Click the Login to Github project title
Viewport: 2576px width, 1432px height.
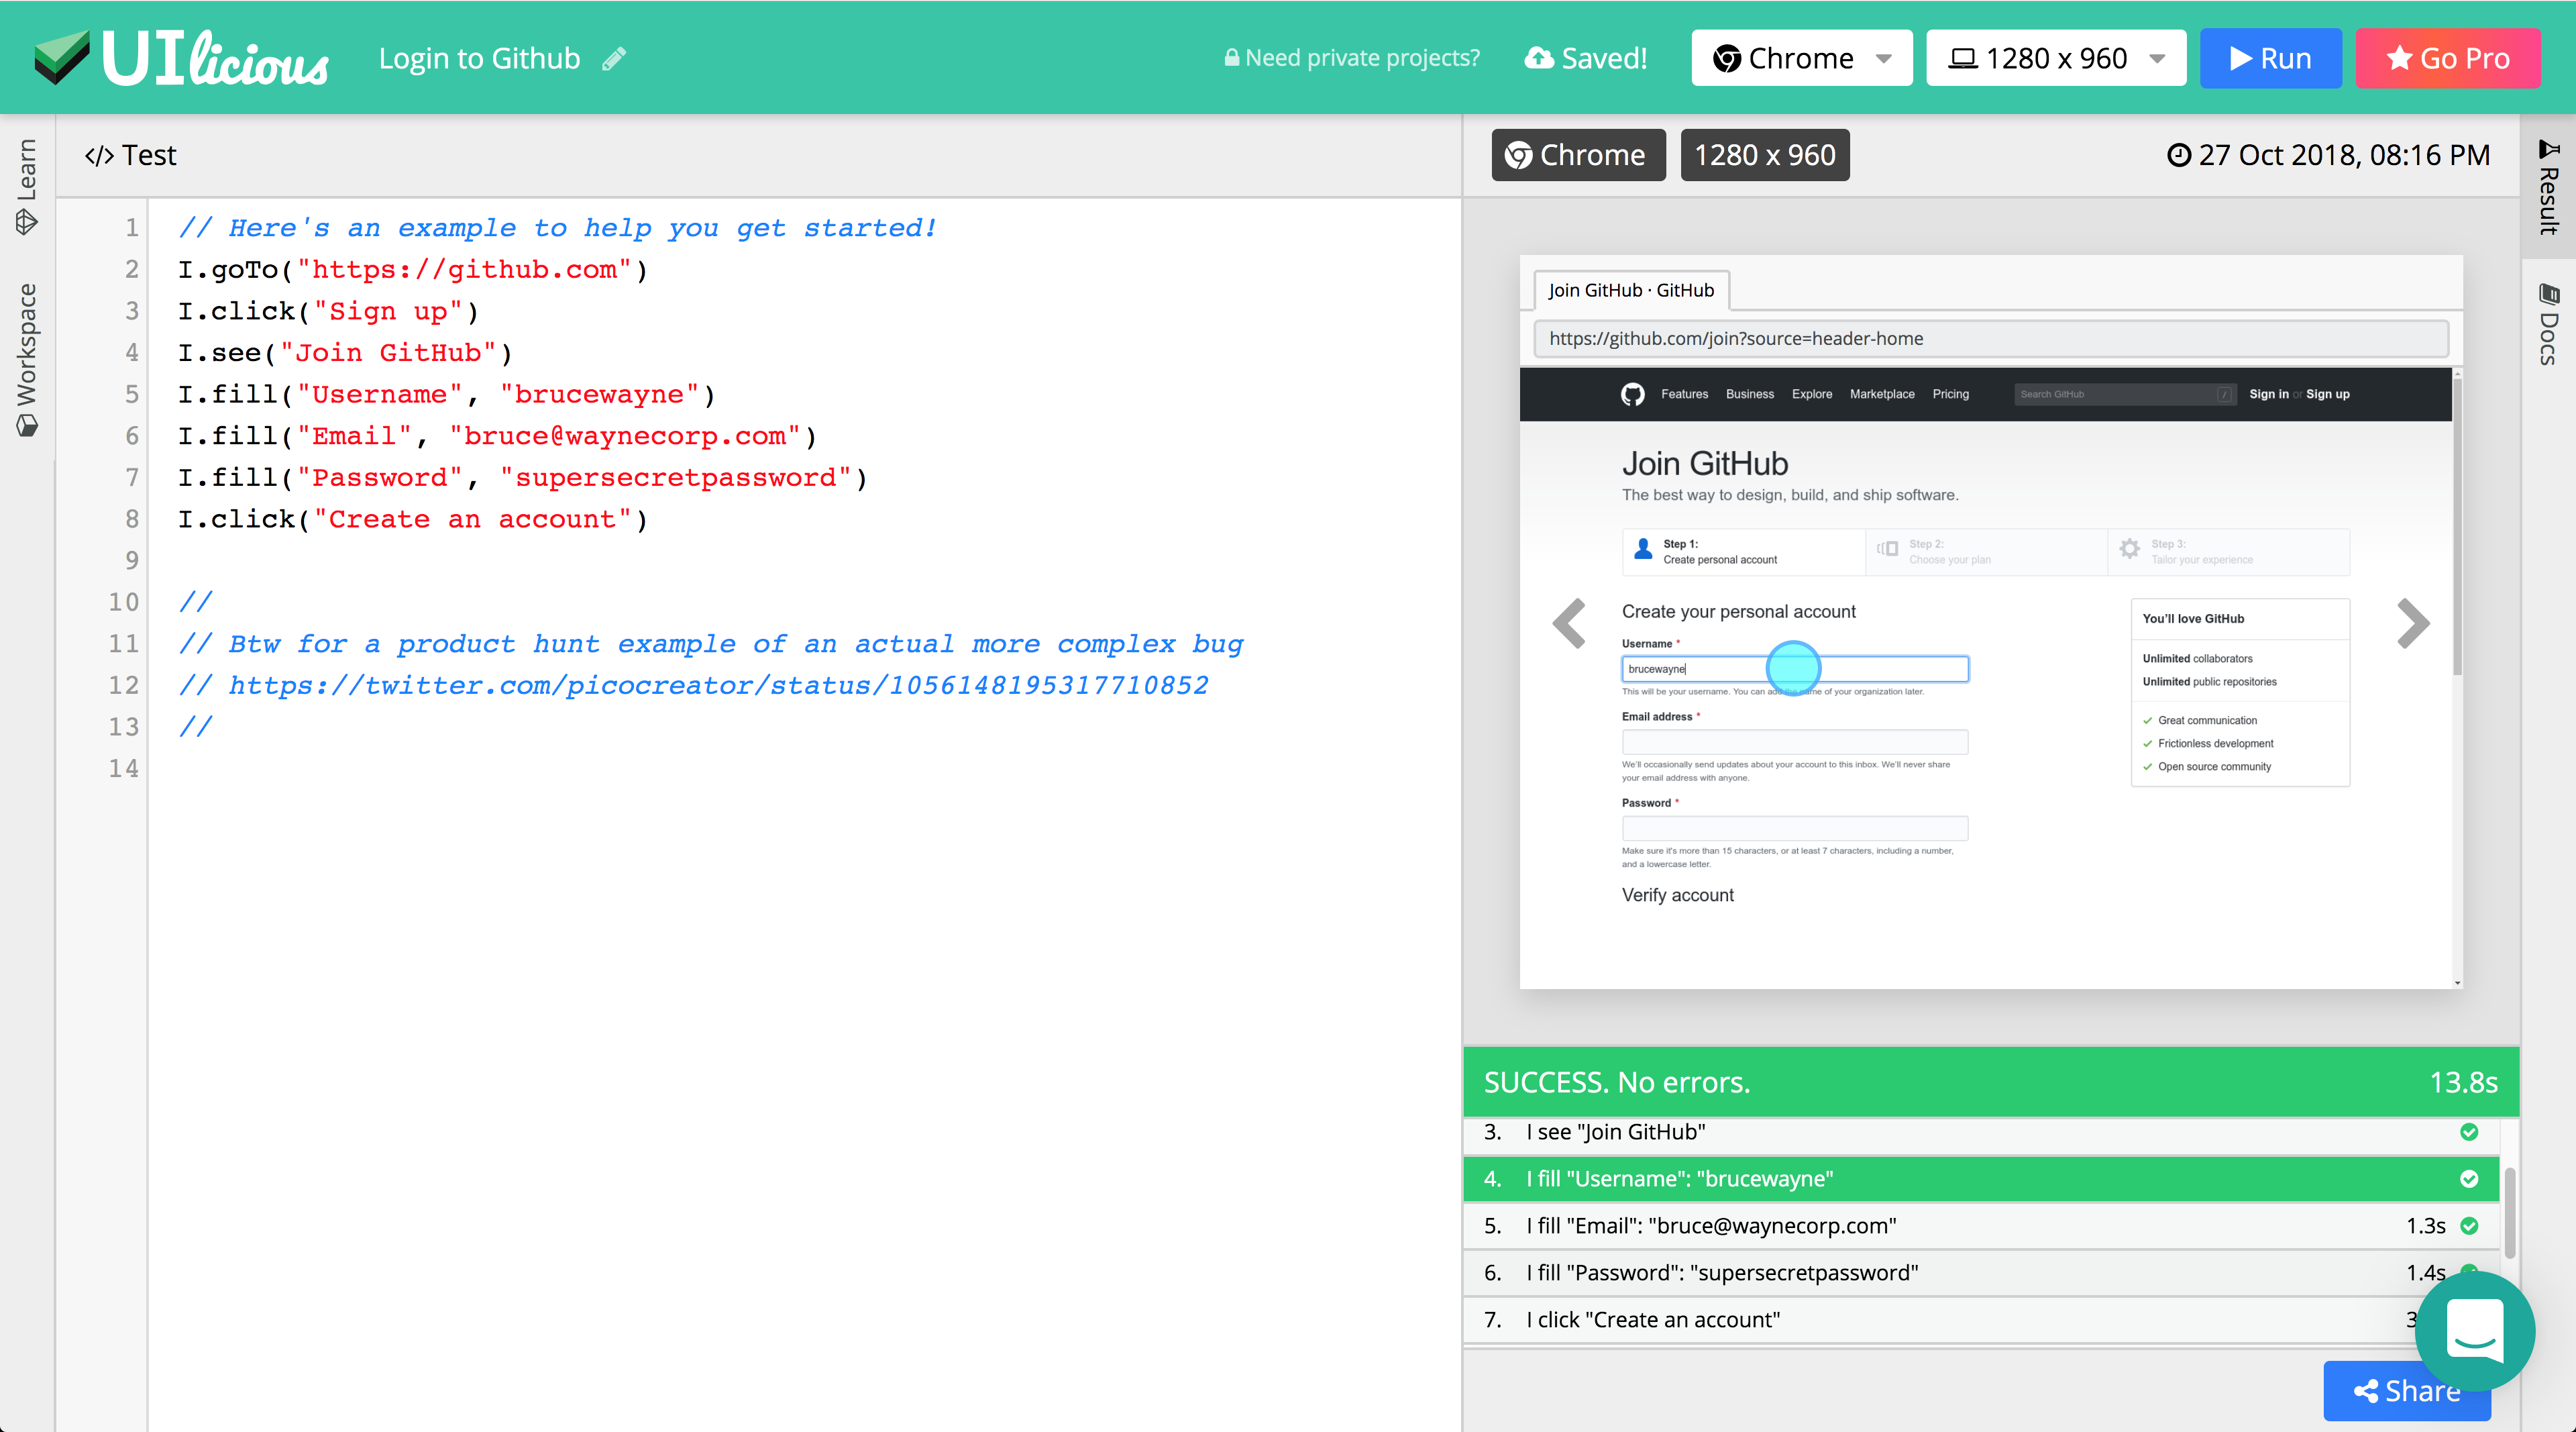479,58
